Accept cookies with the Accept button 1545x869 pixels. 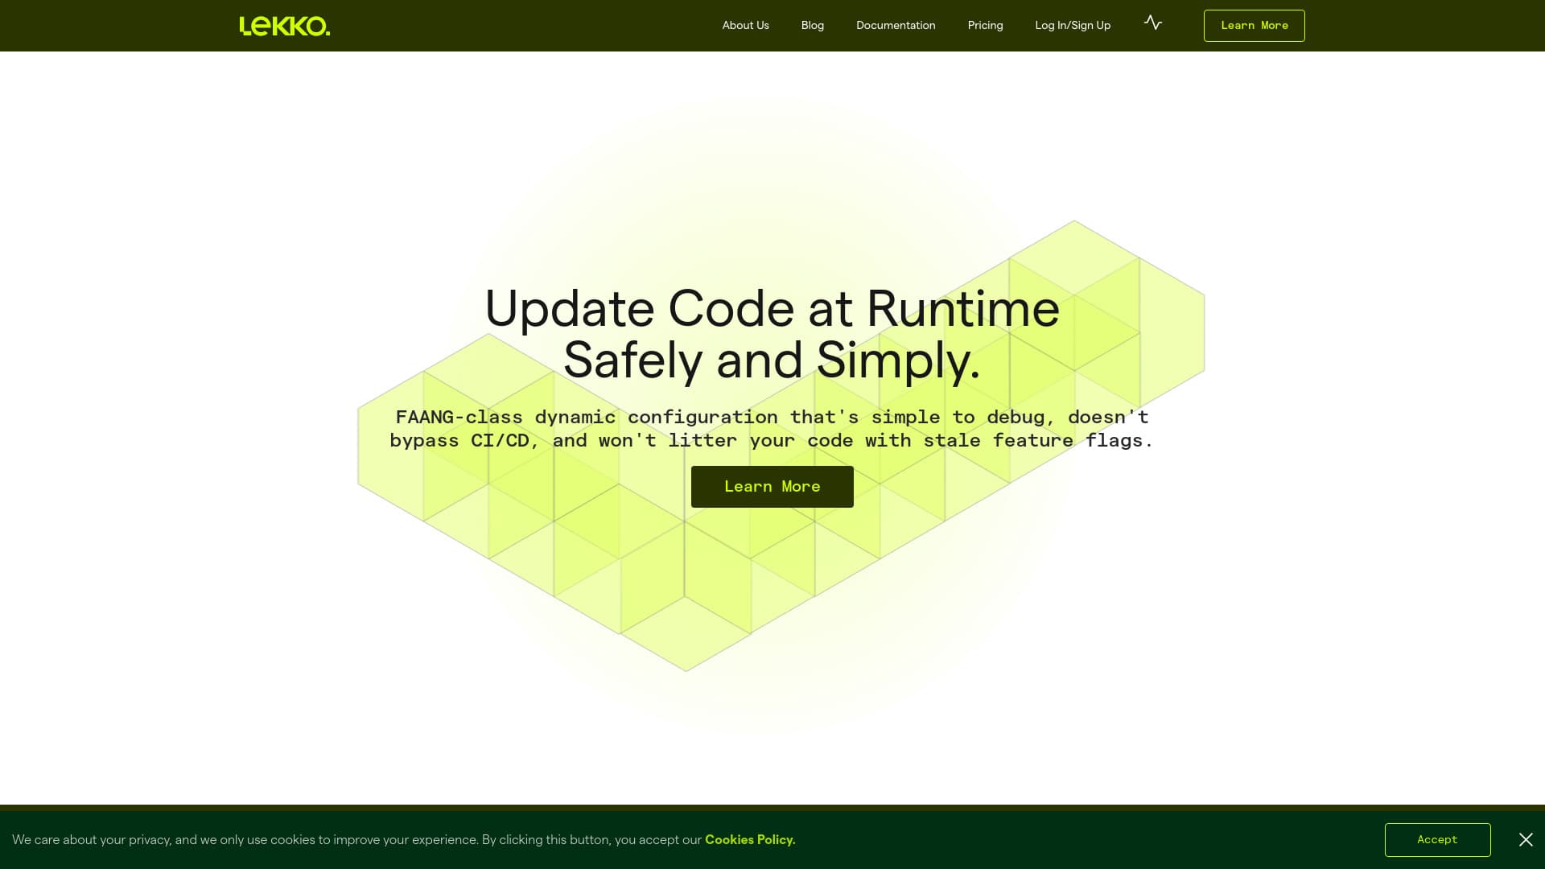1437,840
